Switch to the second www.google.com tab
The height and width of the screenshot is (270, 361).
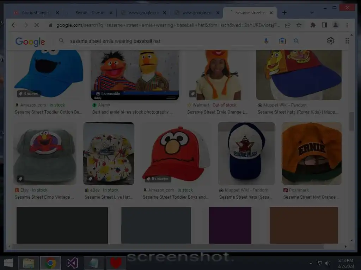point(196,13)
